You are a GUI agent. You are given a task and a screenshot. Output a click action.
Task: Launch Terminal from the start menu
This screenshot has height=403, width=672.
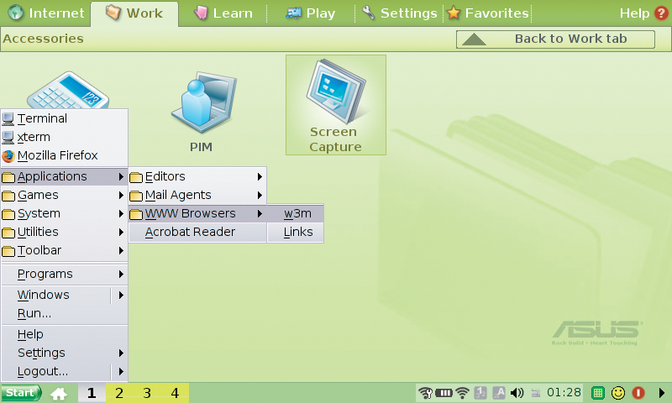(x=65, y=118)
